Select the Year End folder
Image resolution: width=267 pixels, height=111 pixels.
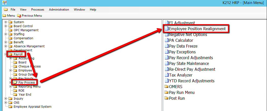coord(25,95)
